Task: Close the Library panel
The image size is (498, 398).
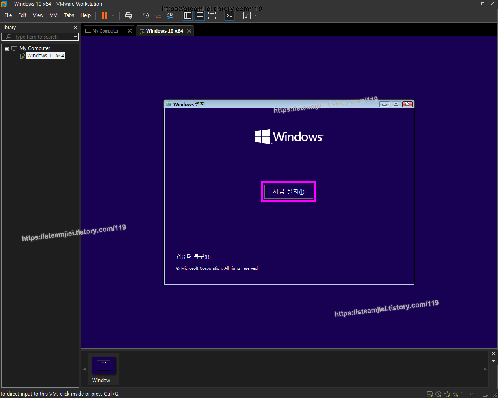Action: coord(75,28)
